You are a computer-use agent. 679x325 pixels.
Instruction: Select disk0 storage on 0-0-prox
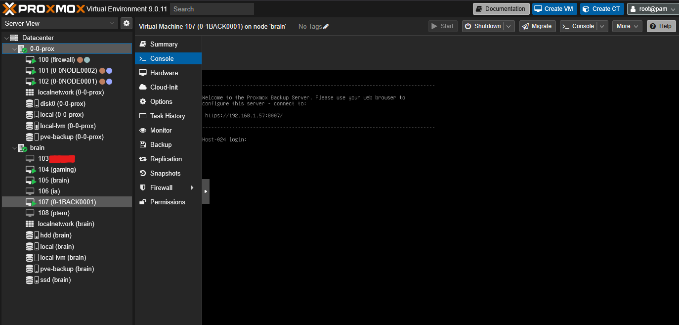(x=62, y=103)
